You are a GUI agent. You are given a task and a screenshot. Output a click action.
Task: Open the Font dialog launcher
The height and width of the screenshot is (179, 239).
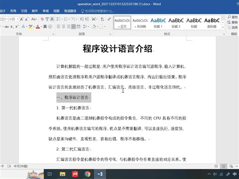click(53, 34)
